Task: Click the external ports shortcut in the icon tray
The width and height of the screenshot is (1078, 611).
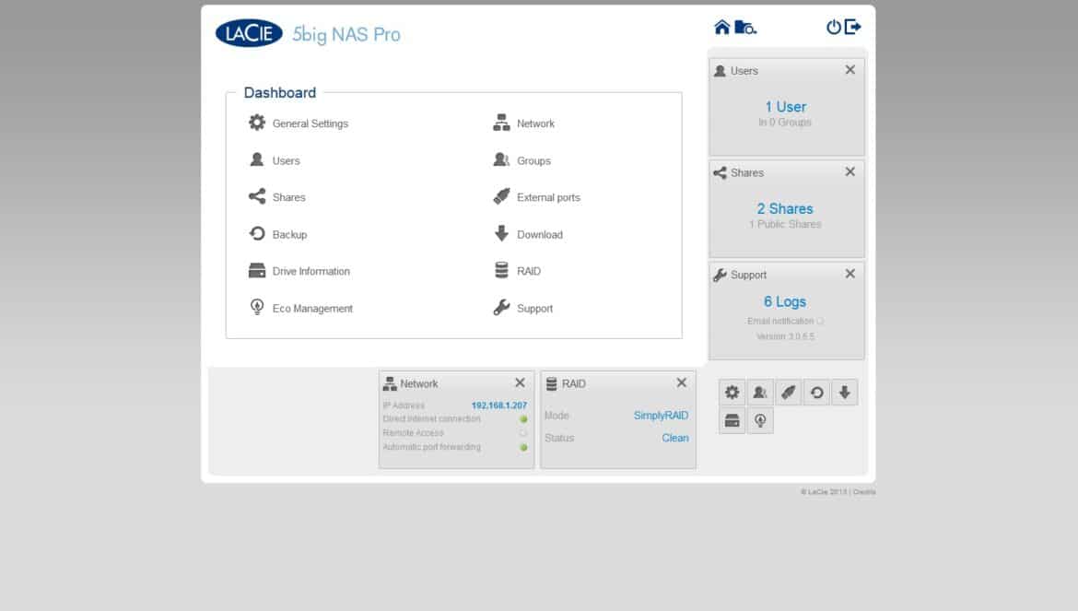Action: pos(789,393)
